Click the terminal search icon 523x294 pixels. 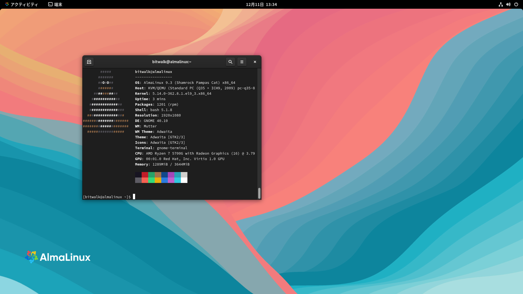click(x=230, y=62)
